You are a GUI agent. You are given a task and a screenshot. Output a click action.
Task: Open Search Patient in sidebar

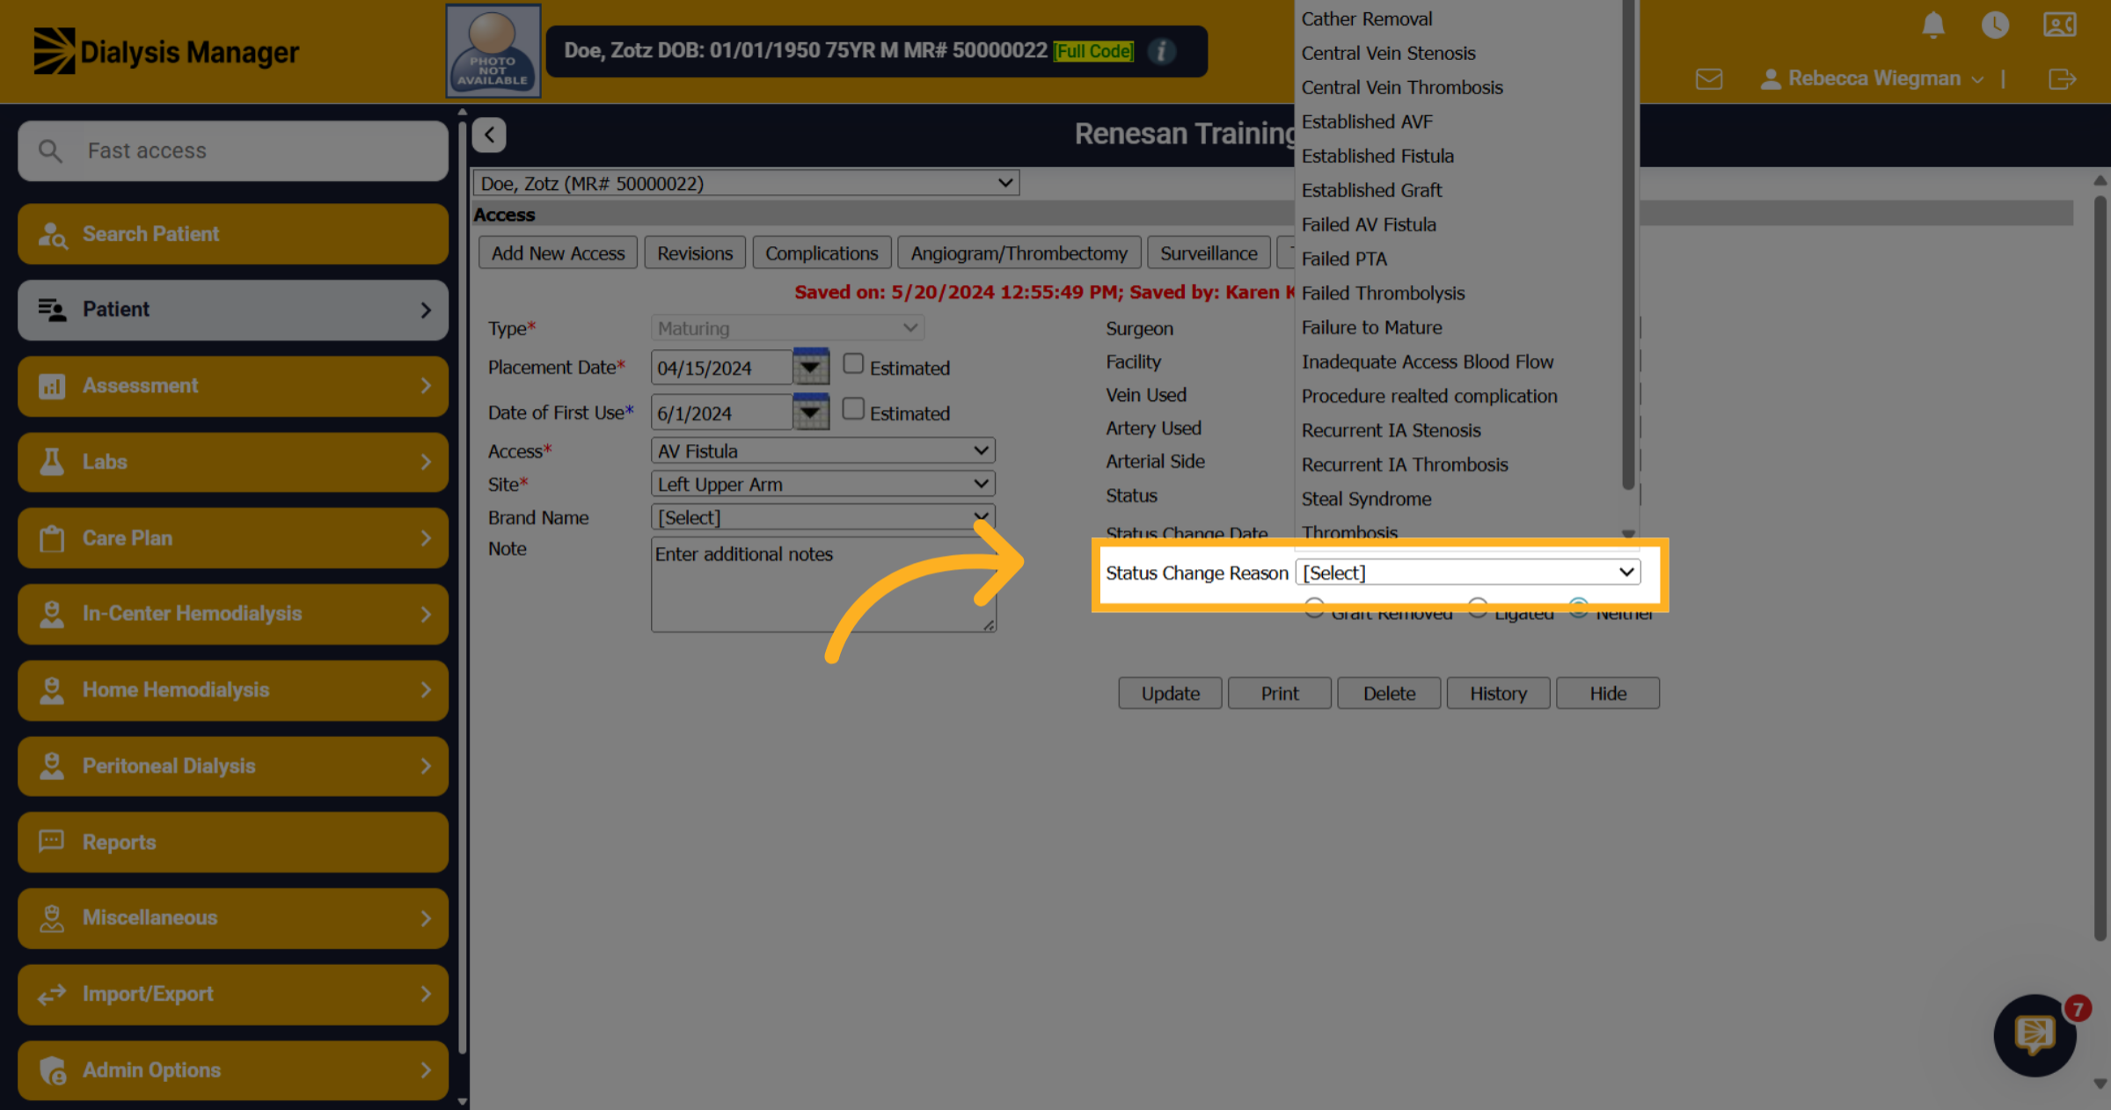point(233,234)
